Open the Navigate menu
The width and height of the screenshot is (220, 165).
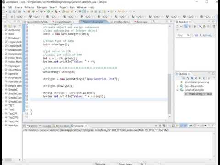pyautogui.click(x=42, y=7)
